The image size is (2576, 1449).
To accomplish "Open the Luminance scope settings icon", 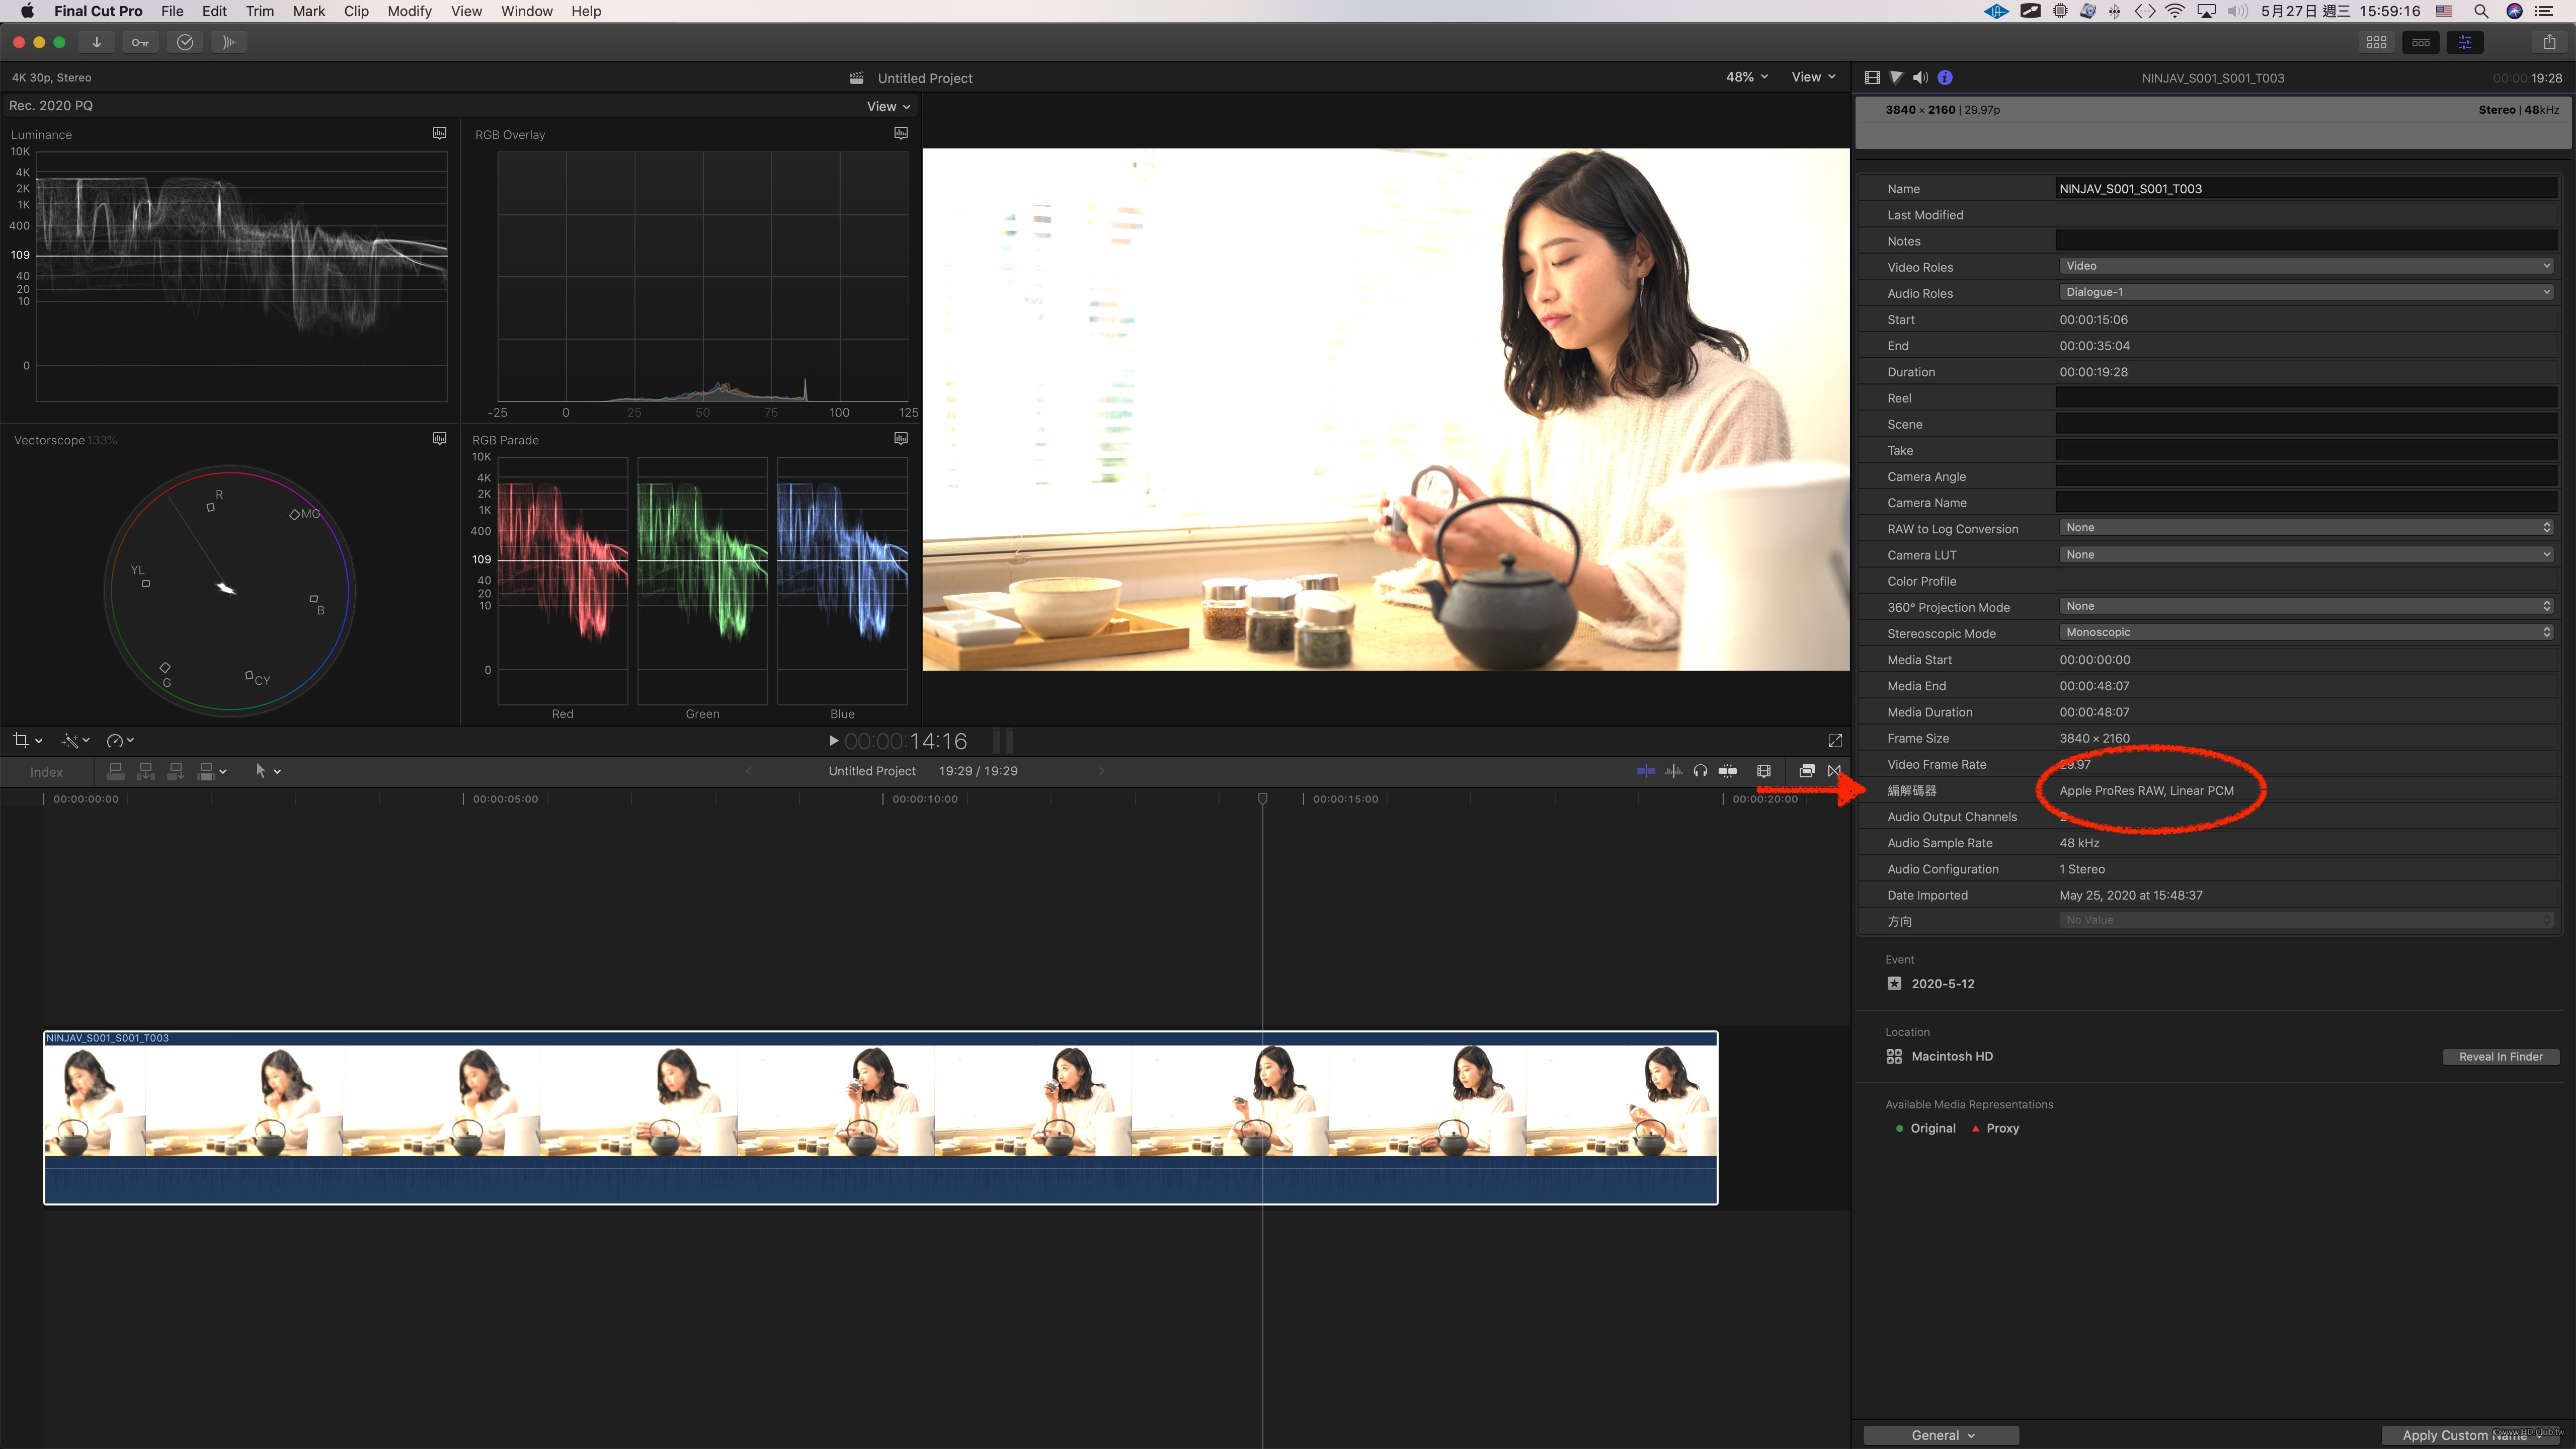I will pyautogui.click(x=439, y=133).
